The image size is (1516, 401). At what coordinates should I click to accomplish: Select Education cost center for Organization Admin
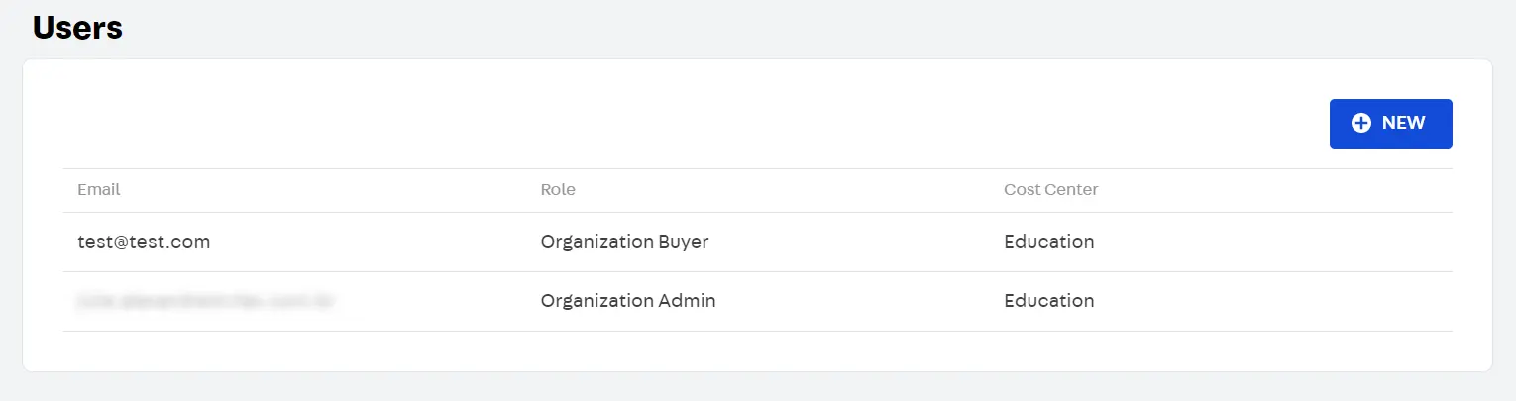point(1048,301)
